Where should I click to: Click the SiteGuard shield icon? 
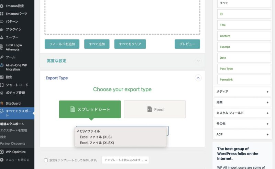tap(2, 104)
